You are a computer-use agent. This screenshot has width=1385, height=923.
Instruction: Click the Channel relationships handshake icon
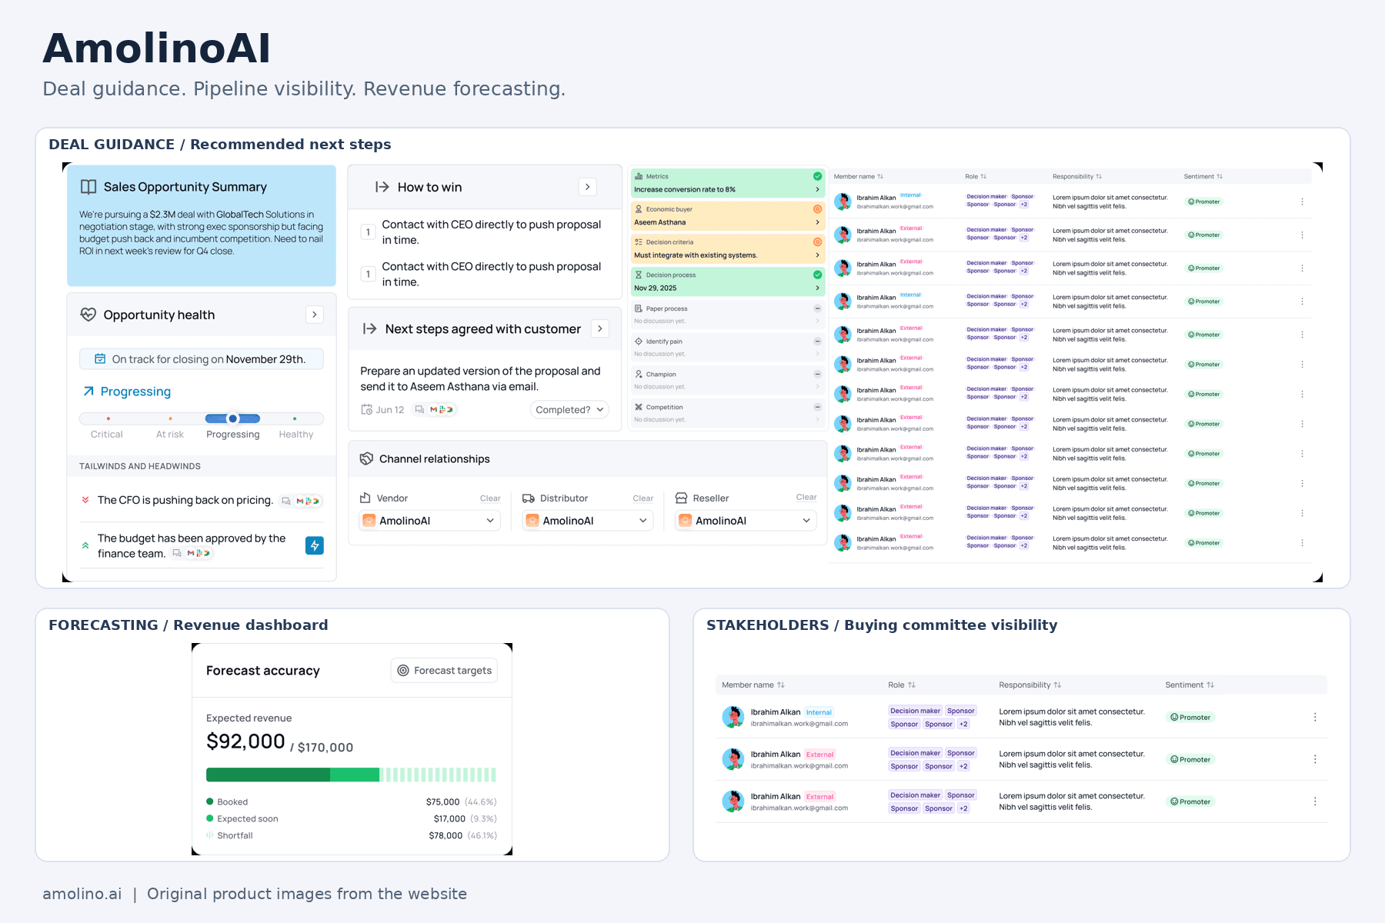pos(366,458)
